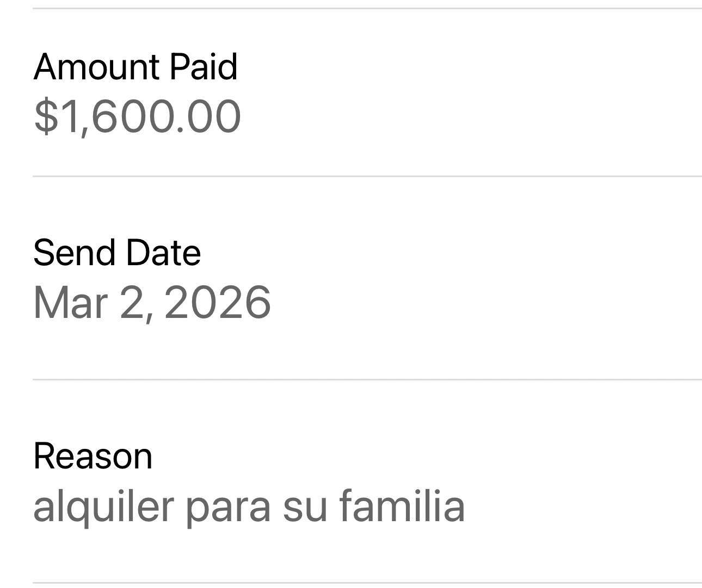Click divider between Send Date and Reason
This screenshot has height=588, width=702.
click(x=367, y=379)
